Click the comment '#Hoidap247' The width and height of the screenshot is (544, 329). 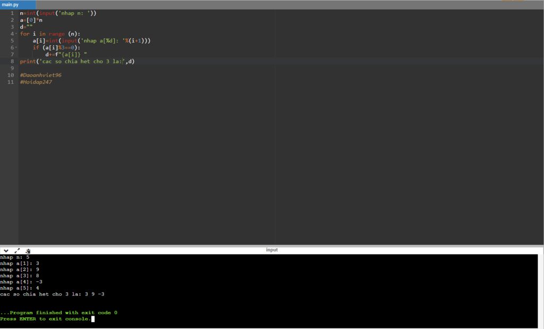coord(36,82)
